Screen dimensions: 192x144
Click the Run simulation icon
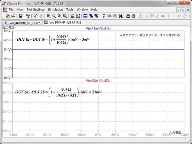[36, 16]
